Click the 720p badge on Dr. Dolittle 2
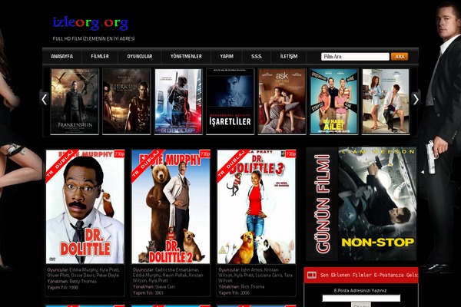Screen dimensions: 461x307 (204, 154)
